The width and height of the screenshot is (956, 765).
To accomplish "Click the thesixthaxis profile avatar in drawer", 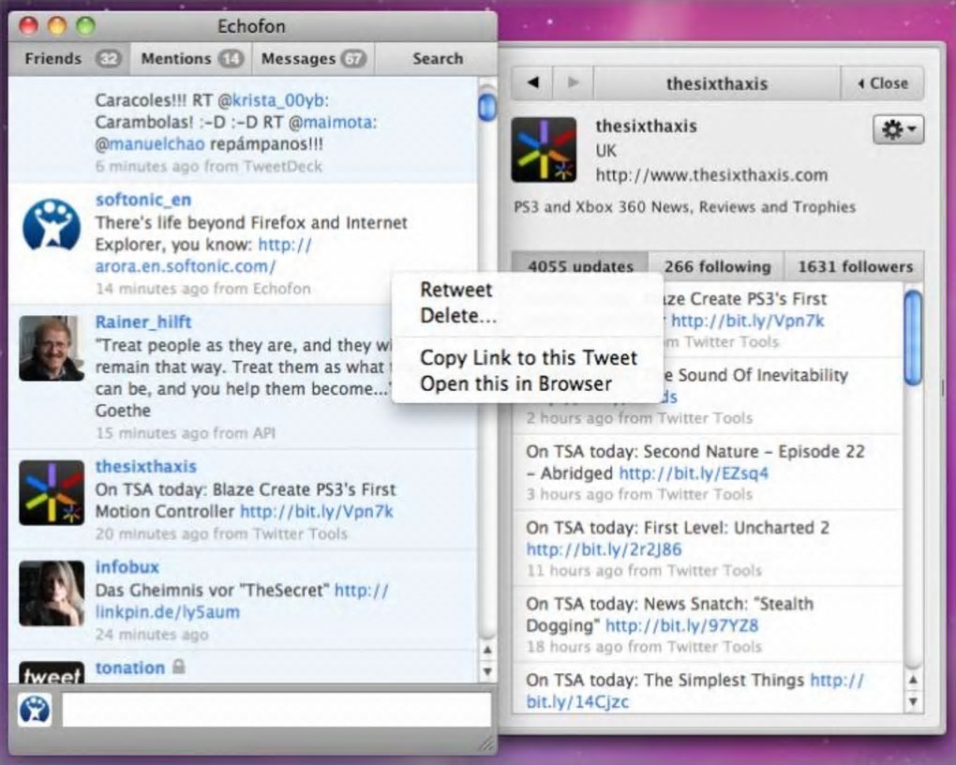I will click(x=544, y=150).
